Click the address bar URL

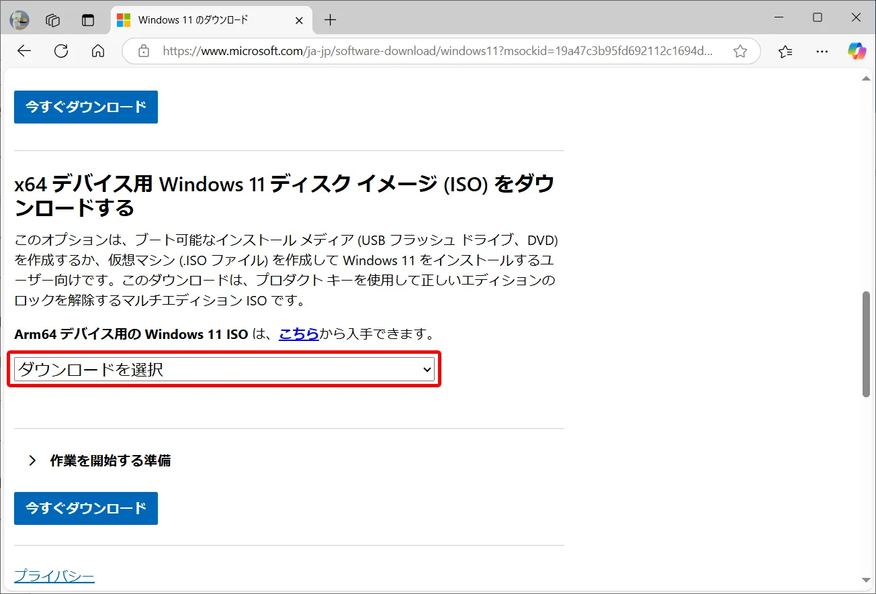[437, 51]
